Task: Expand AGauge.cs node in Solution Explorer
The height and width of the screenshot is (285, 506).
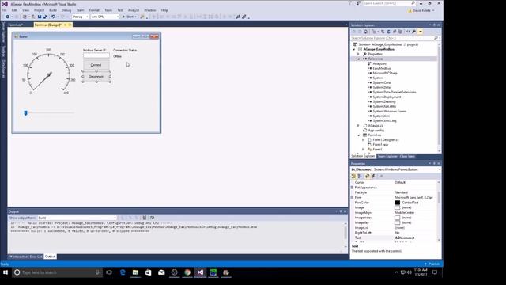Action: click(x=358, y=125)
